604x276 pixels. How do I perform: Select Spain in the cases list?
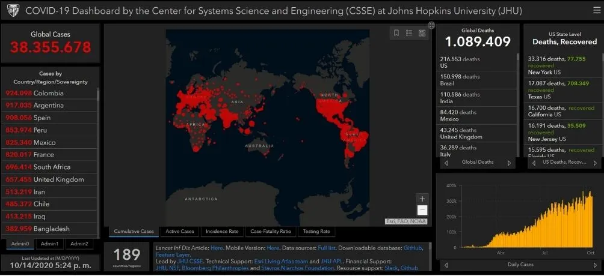click(50, 118)
